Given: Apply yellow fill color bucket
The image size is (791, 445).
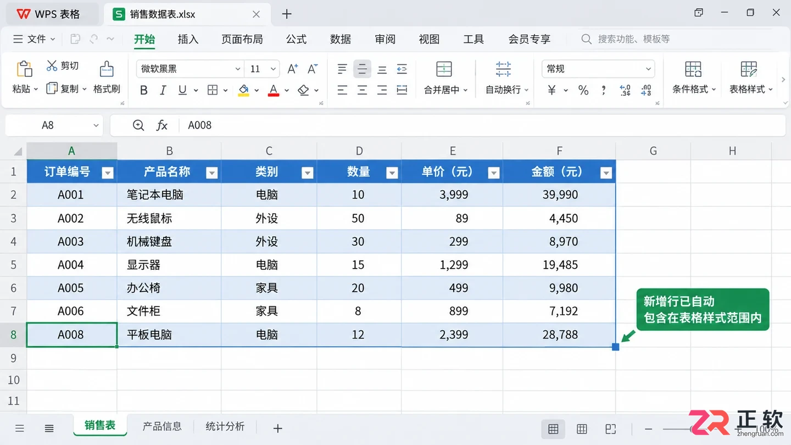Looking at the screenshot, I should (243, 90).
